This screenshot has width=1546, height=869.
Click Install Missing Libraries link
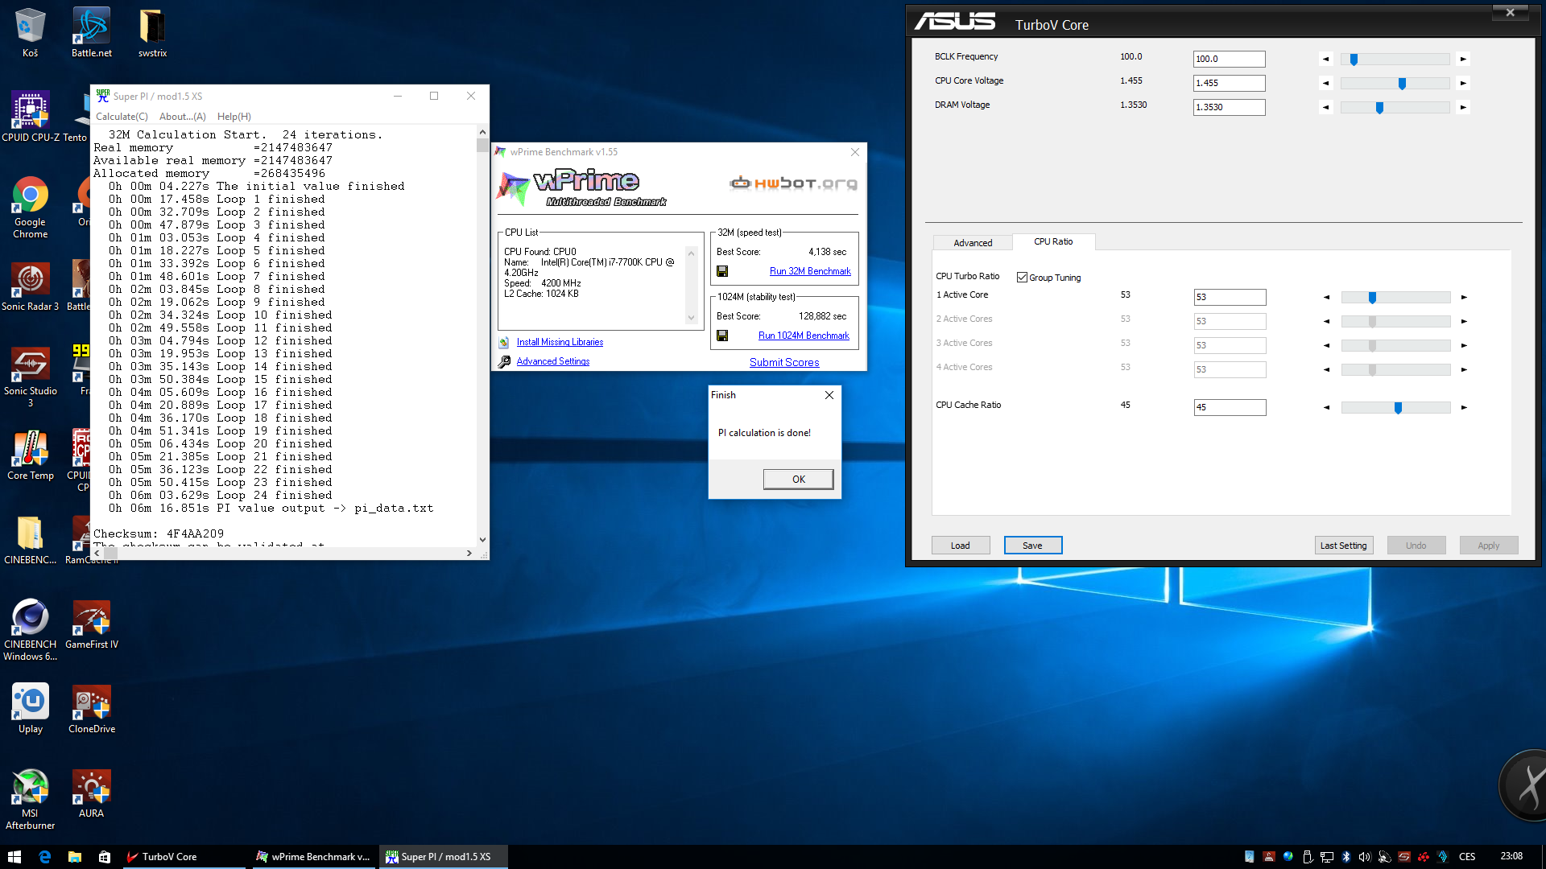tap(560, 342)
